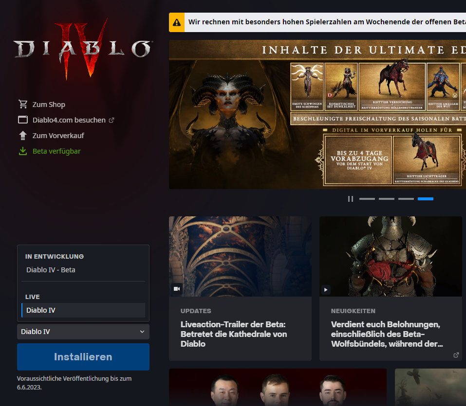The height and width of the screenshot is (406, 466).
Task: Collapse the Diablo IV version dropdown
Action: [x=83, y=332]
